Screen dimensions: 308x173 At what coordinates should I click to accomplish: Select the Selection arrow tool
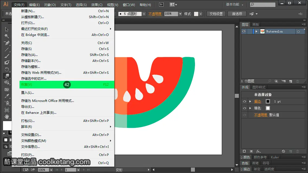(x=7, y=29)
